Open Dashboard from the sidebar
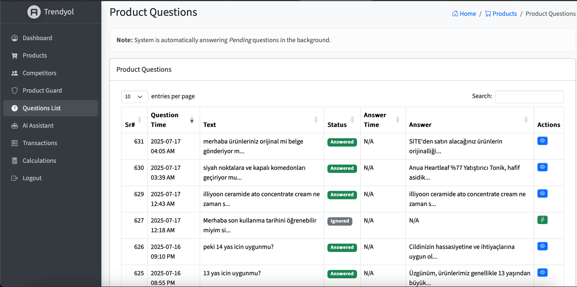The image size is (577, 287). tap(37, 38)
